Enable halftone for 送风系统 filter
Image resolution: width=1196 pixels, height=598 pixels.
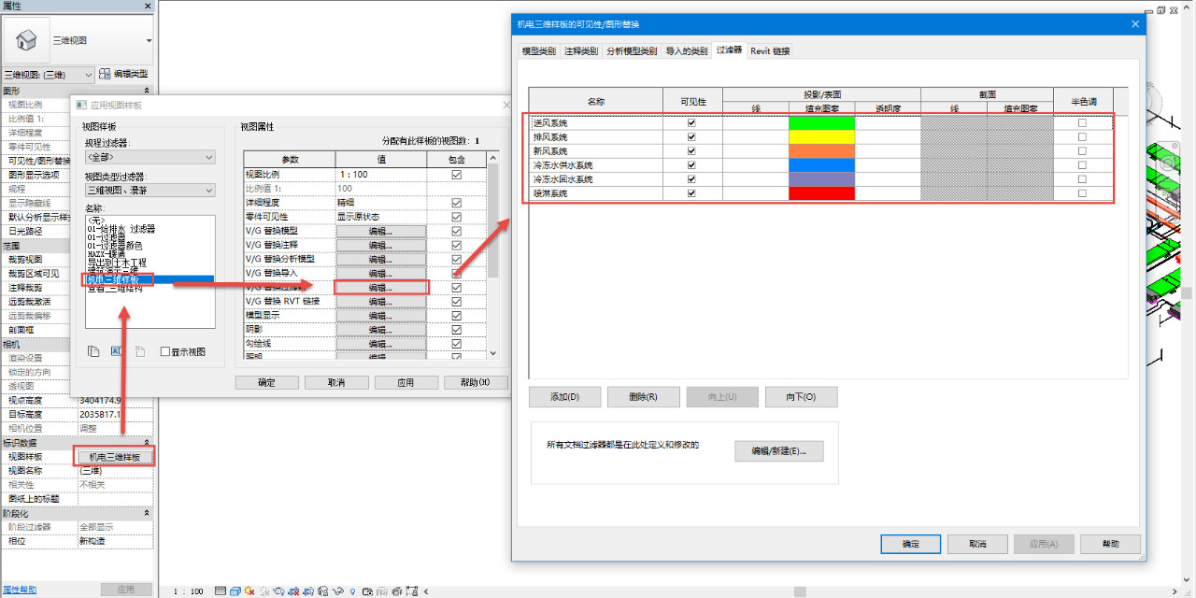1082,122
